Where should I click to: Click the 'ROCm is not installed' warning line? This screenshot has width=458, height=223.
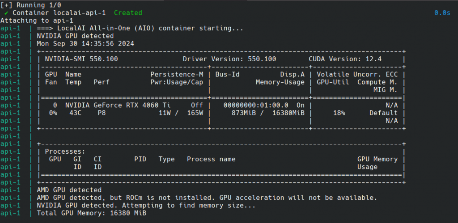coord(207,198)
